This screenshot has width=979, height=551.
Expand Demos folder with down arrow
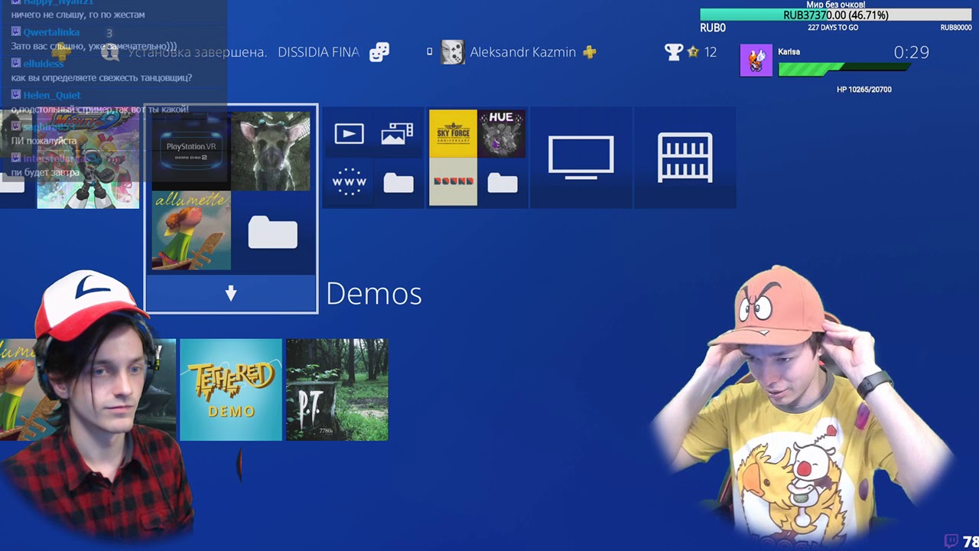231,294
